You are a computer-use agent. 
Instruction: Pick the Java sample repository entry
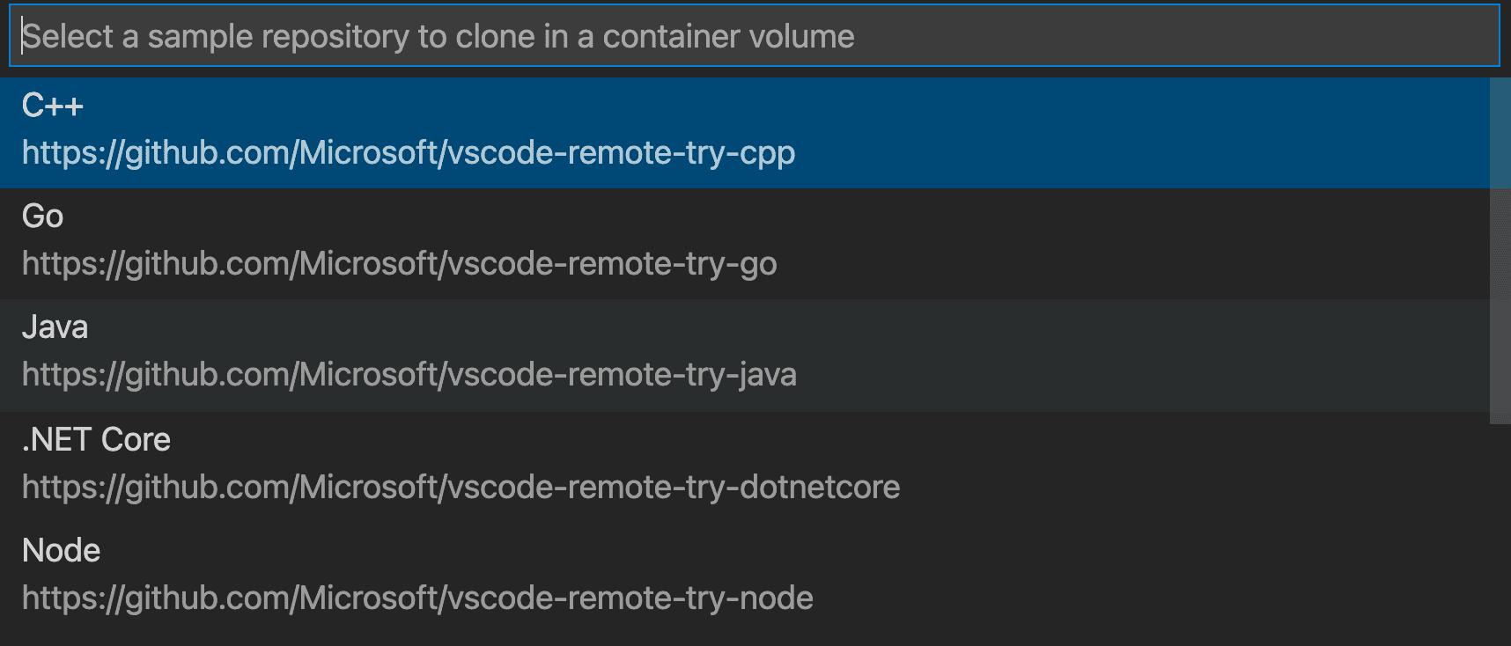(x=744, y=355)
